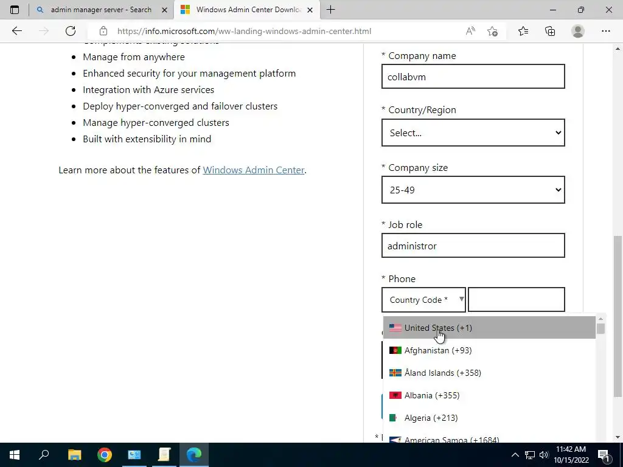623x467 pixels.
Task: Choose Albania (+355) country code
Action: pyautogui.click(x=489, y=395)
